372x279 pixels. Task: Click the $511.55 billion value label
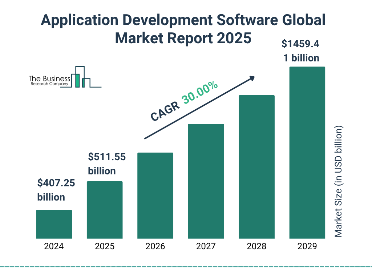coord(107,164)
